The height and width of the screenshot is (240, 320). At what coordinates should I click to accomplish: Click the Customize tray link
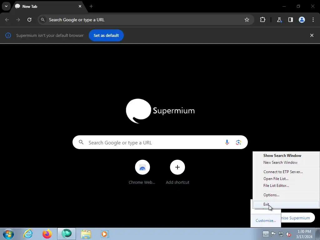click(x=266, y=221)
